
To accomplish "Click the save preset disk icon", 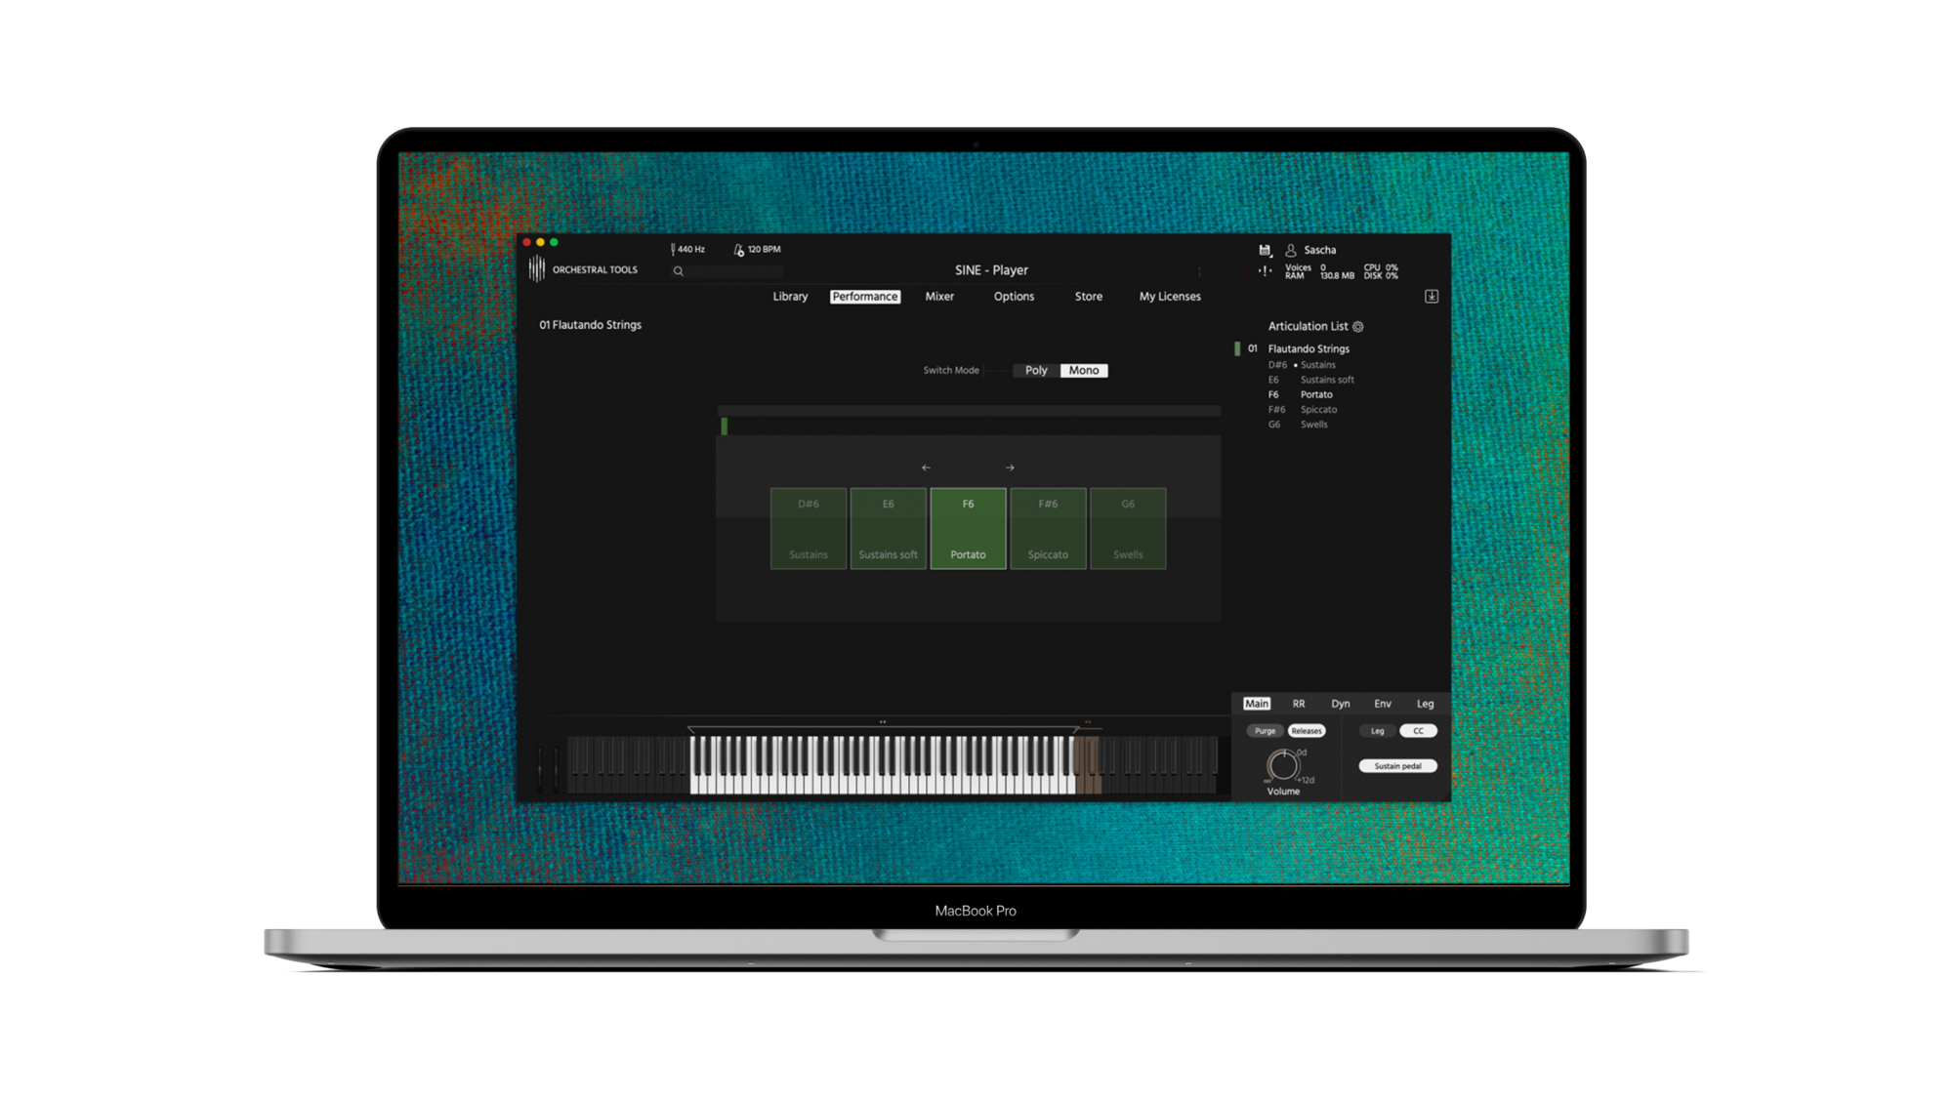I will click(x=1264, y=249).
